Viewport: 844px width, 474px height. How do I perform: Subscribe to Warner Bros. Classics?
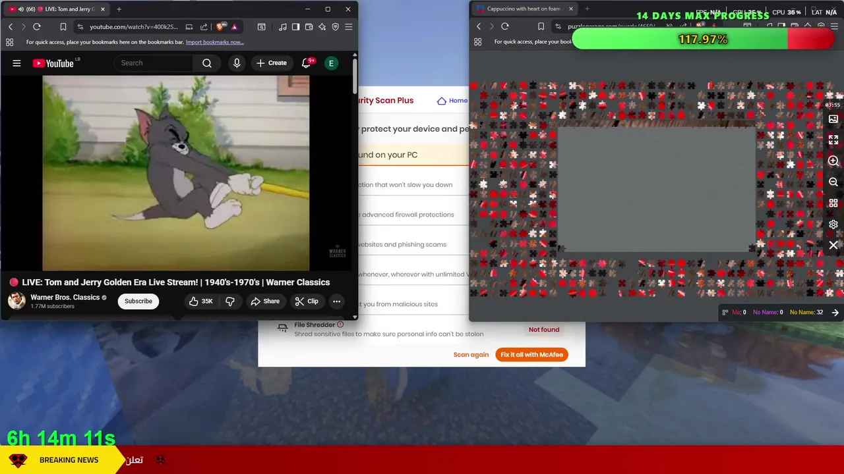click(138, 302)
